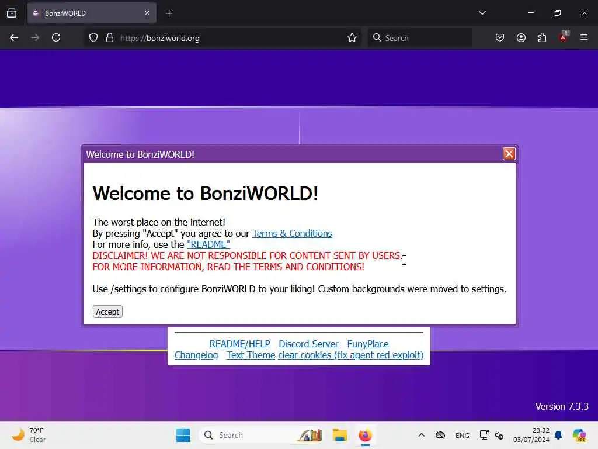Show hidden system tray icons

(422, 435)
